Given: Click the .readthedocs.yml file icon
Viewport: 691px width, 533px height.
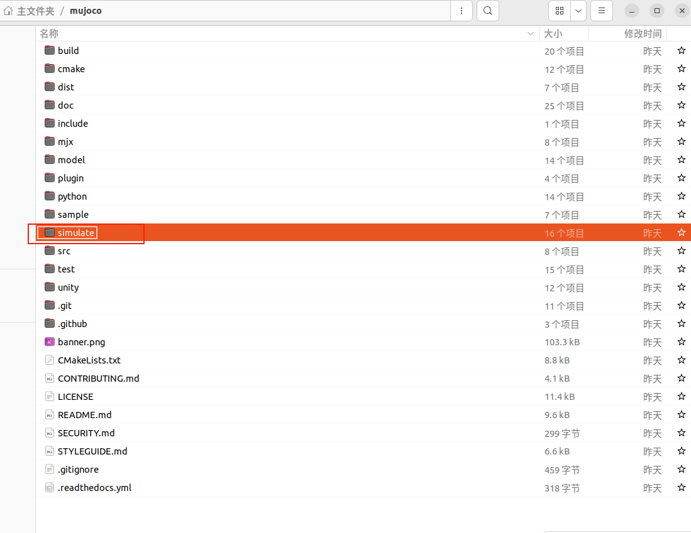Looking at the screenshot, I should click(50, 488).
